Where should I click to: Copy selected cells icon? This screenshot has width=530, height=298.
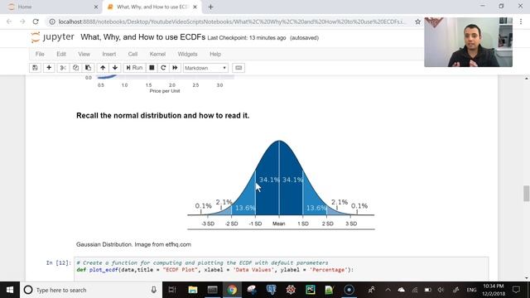coord(75,68)
